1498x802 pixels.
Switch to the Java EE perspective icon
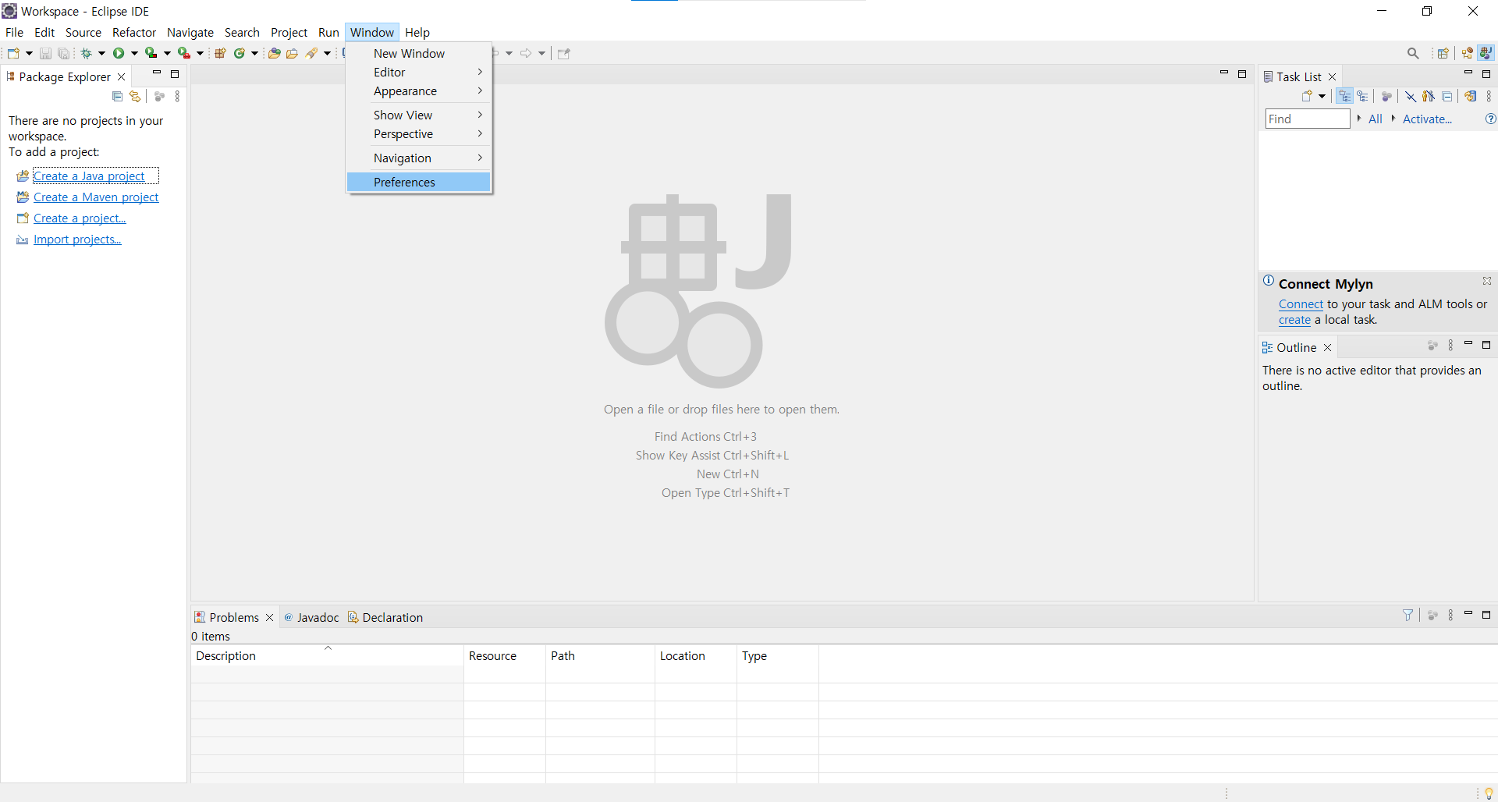[1468, 53]
